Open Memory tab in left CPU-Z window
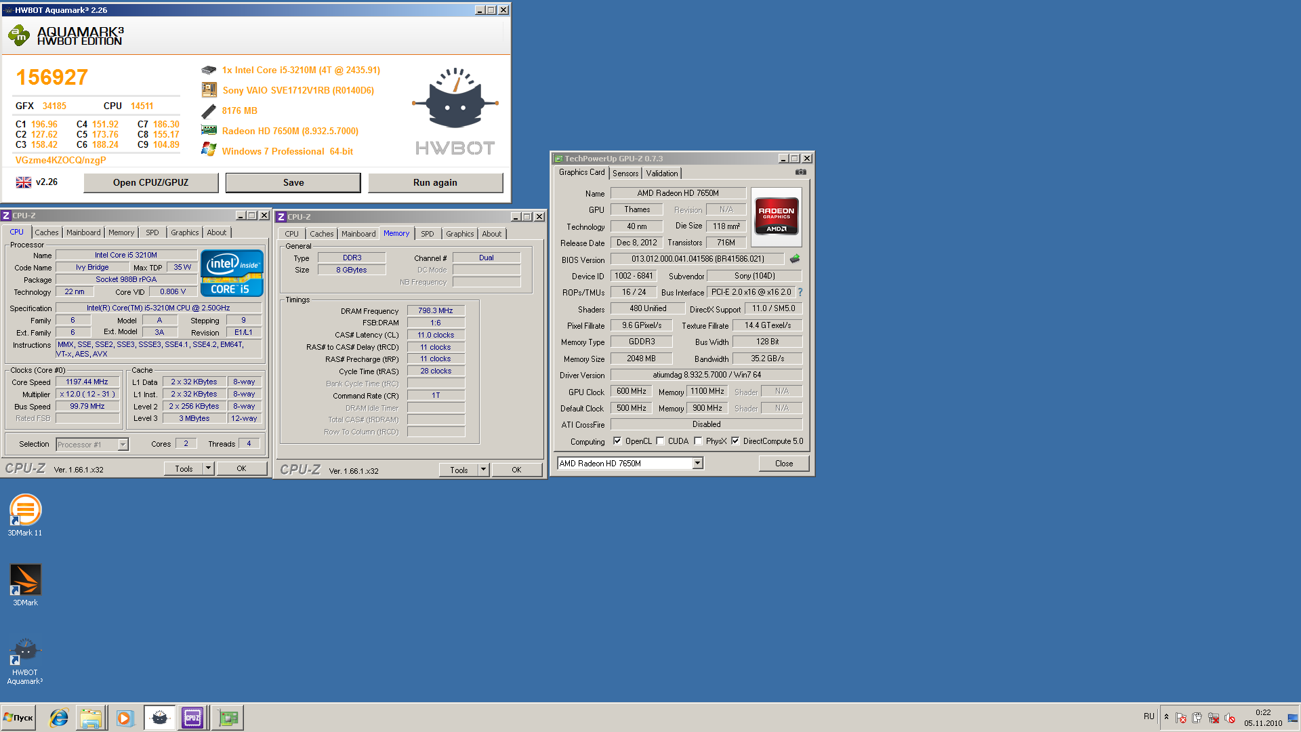This screenshot has width=1301, height=732. coord(121,232)
